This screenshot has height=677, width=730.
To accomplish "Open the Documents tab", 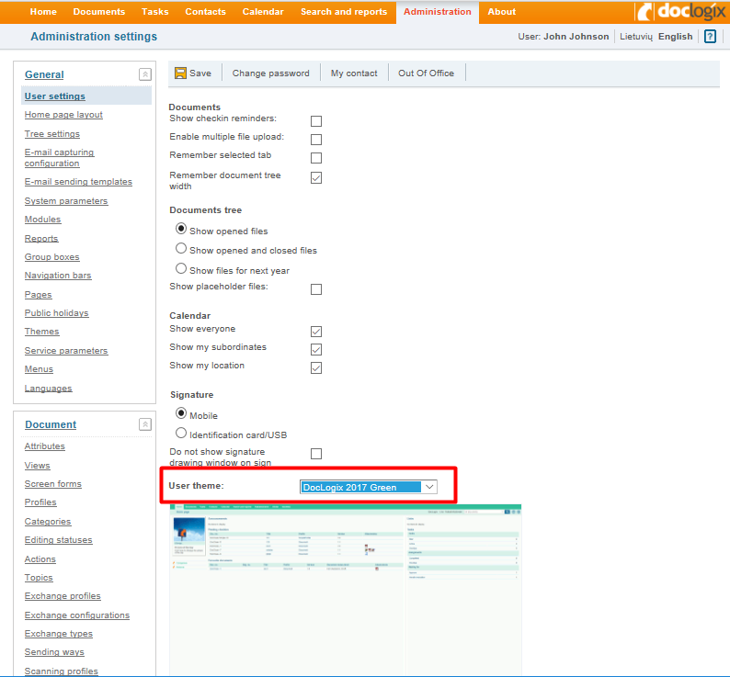I will (98, 12).
